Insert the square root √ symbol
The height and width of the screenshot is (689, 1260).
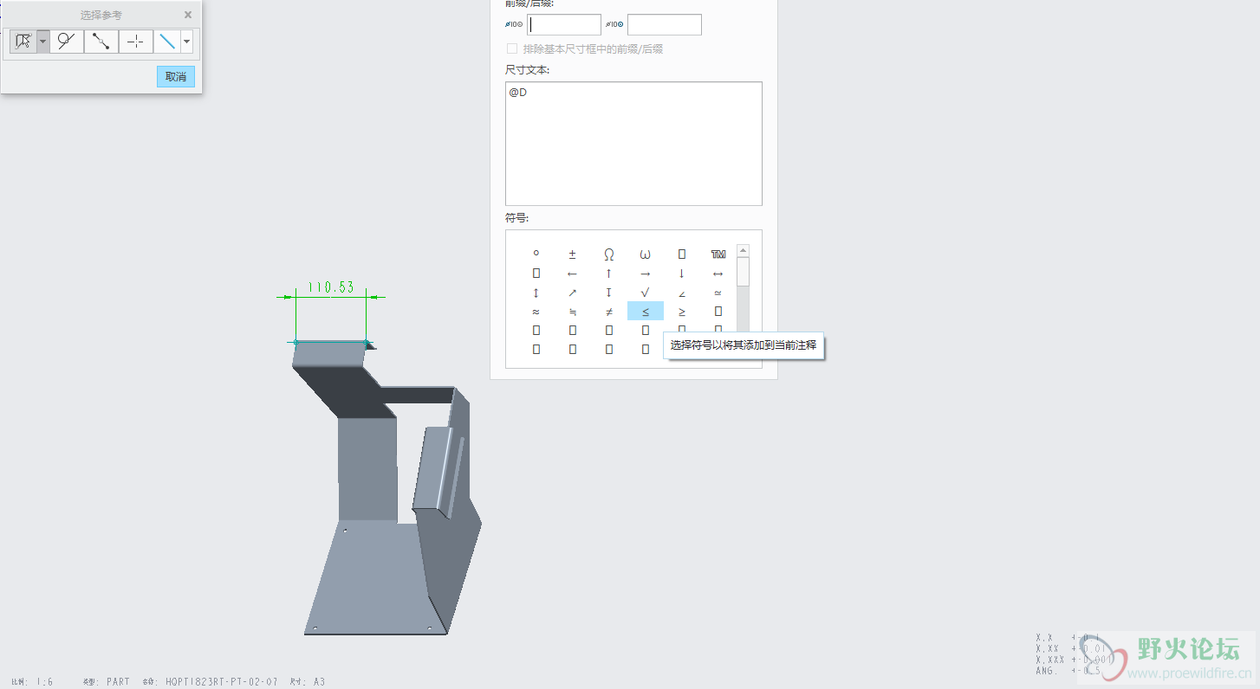pyautogui.click(x=646, y=292)
